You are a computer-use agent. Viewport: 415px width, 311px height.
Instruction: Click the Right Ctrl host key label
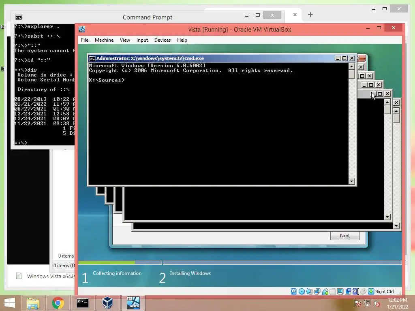tap(384, 292)
